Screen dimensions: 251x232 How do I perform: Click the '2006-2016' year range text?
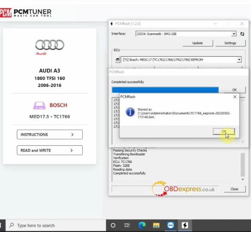pos(50,85)
